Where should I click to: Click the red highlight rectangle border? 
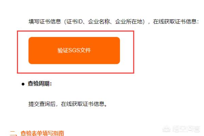pyautogui.click(x=75, y=31)
